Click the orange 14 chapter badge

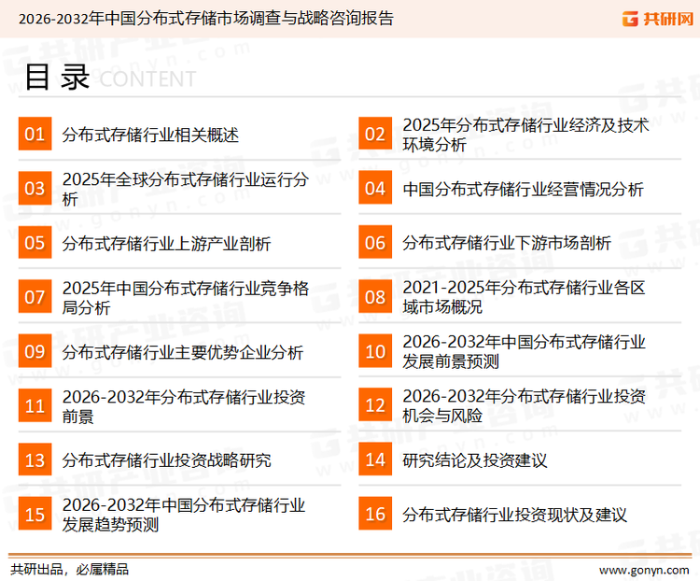click(375, 460)
